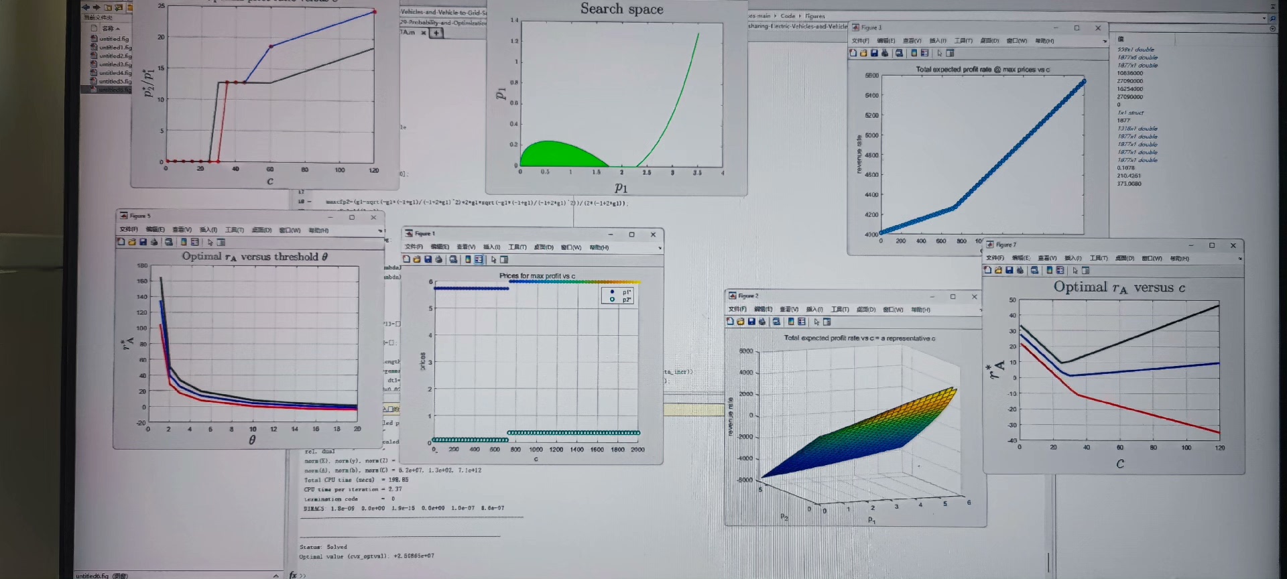Click Open File icon in Figure 7 toolbar
This screenshot has height=579, width=1287.
click(x=998, y=270)
